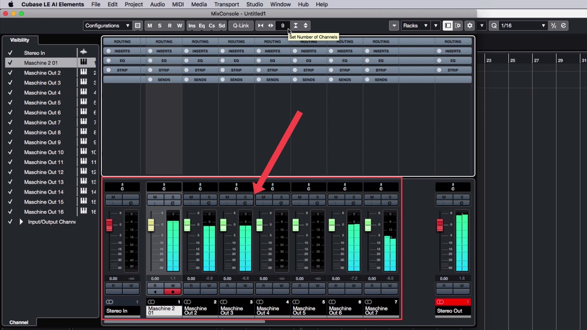Click the global Write automation W button

pyautogui.click(x=179, y=26)
